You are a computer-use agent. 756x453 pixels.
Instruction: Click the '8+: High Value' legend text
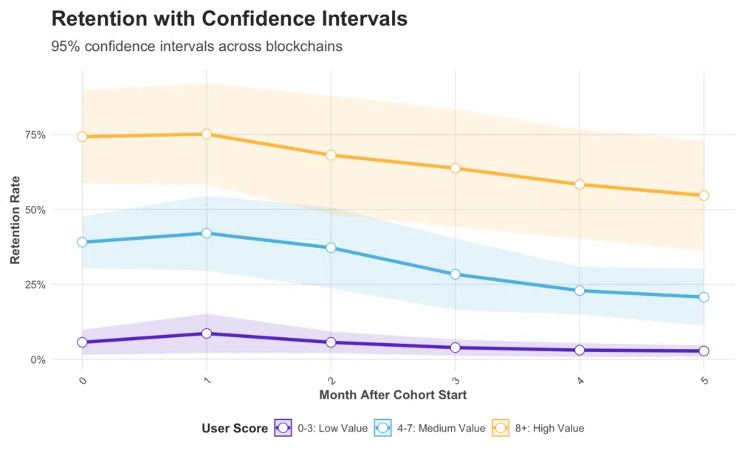pyautogui.click(x=549, y=429)
